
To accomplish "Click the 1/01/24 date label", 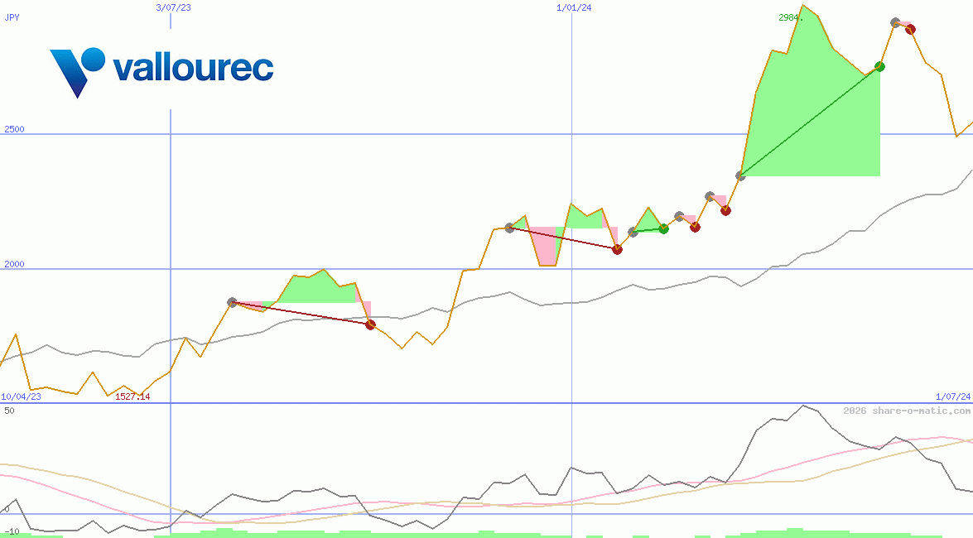I will click(574, 7).
